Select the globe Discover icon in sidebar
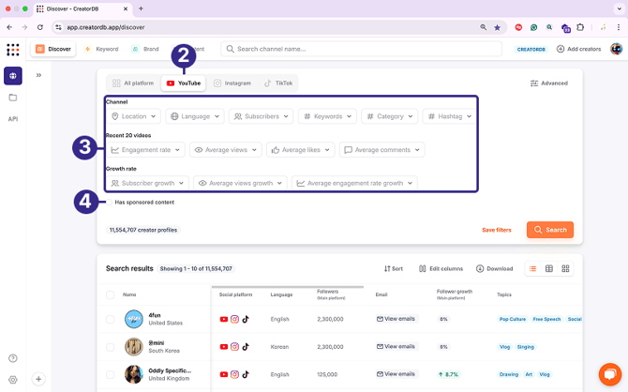628x392 pixels. 13,76
